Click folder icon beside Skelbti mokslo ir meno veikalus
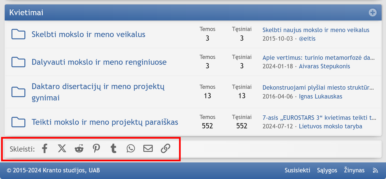 point(19,34)
